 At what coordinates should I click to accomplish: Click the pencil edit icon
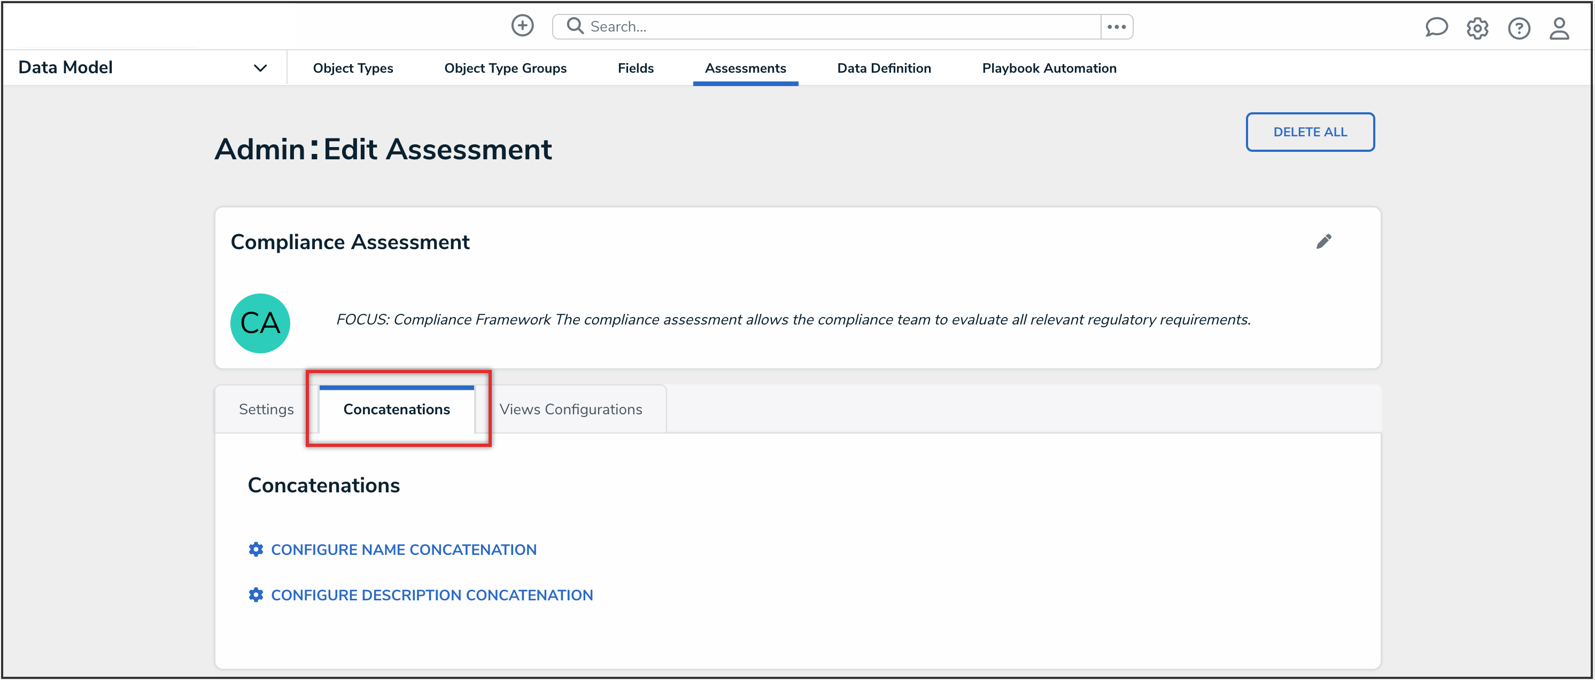tap(1323, 242)
